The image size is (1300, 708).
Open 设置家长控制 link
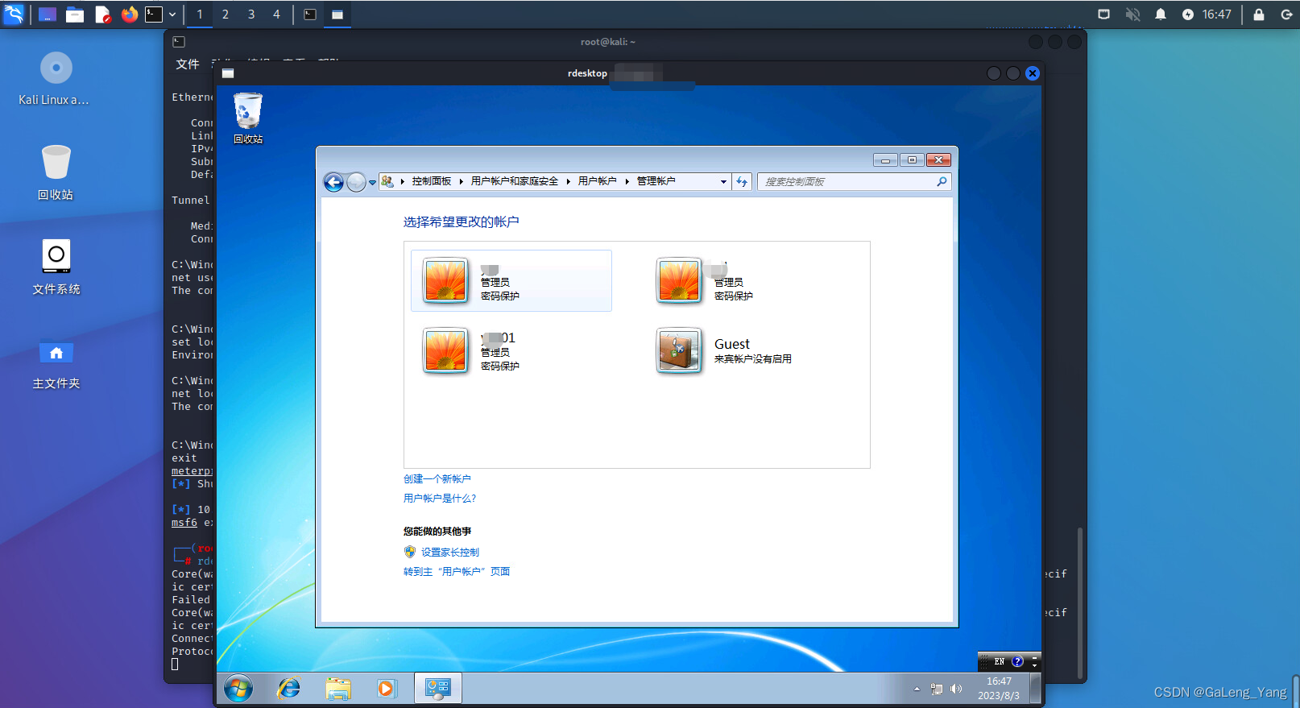pos(449,552)
